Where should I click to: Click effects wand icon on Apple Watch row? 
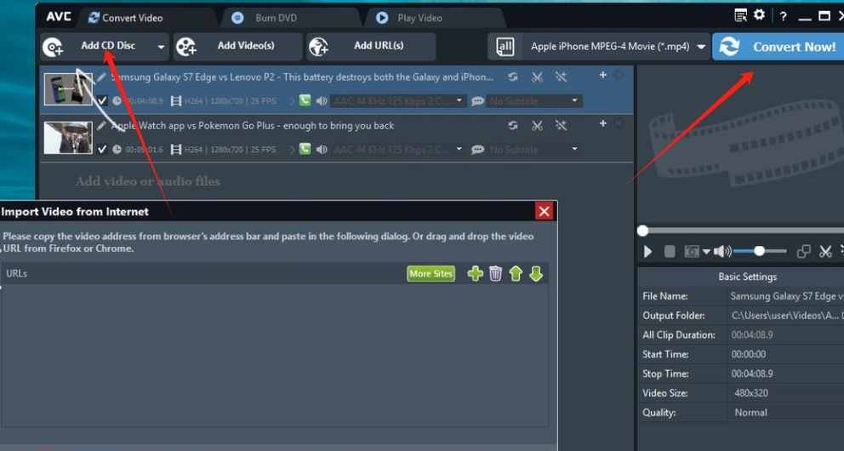pos(561,125)
